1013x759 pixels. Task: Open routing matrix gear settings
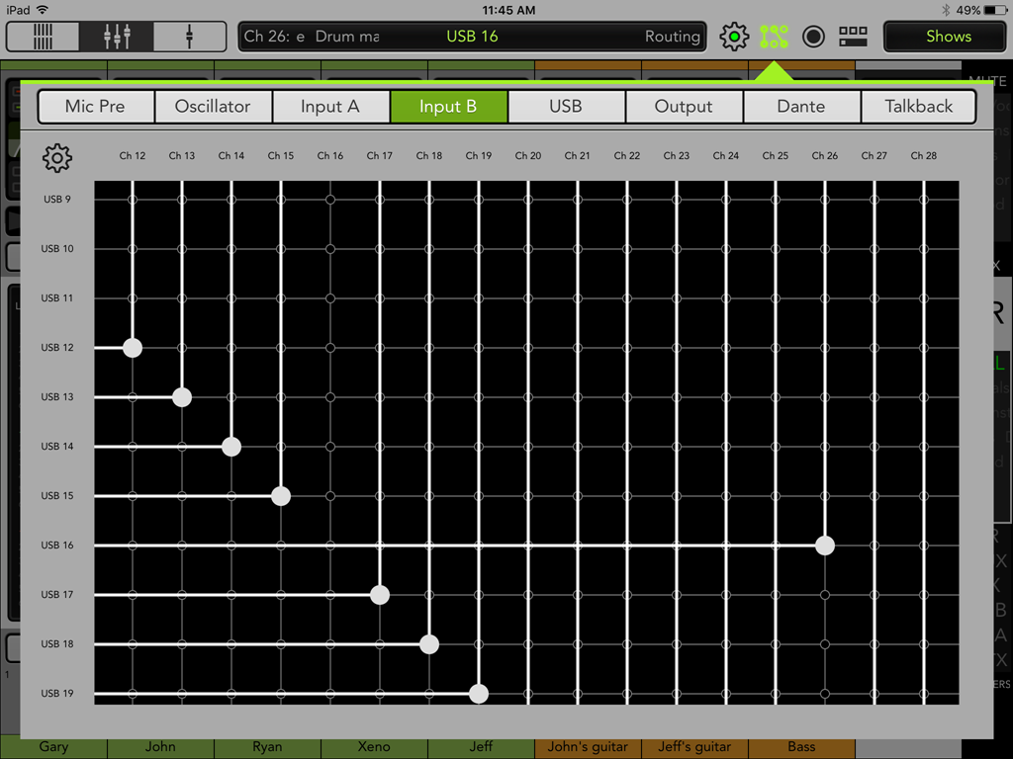click(x=57, y=157)
